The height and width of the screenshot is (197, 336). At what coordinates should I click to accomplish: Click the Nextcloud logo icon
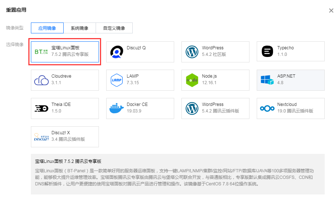point(267,108)
